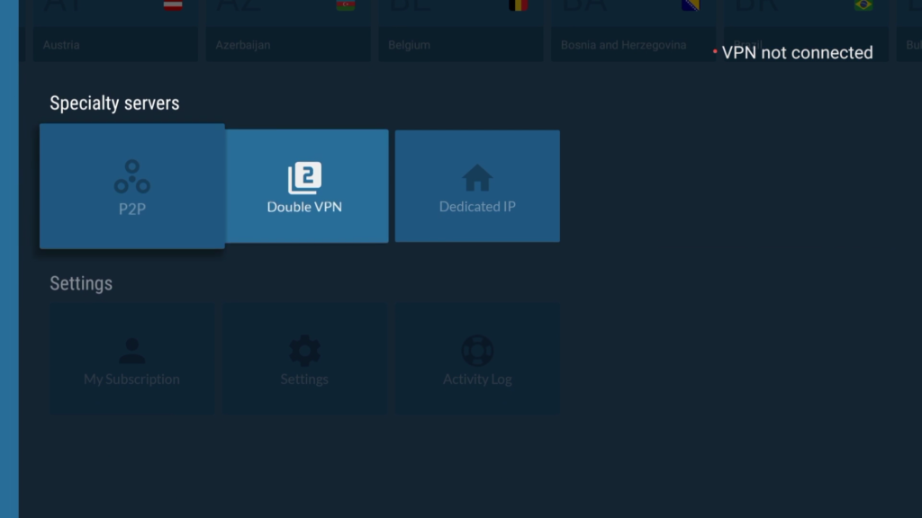Screen dimensions: 922x518
Task: Select the Belgium country card
Action: pyautogui.click(x=460, y=31)
